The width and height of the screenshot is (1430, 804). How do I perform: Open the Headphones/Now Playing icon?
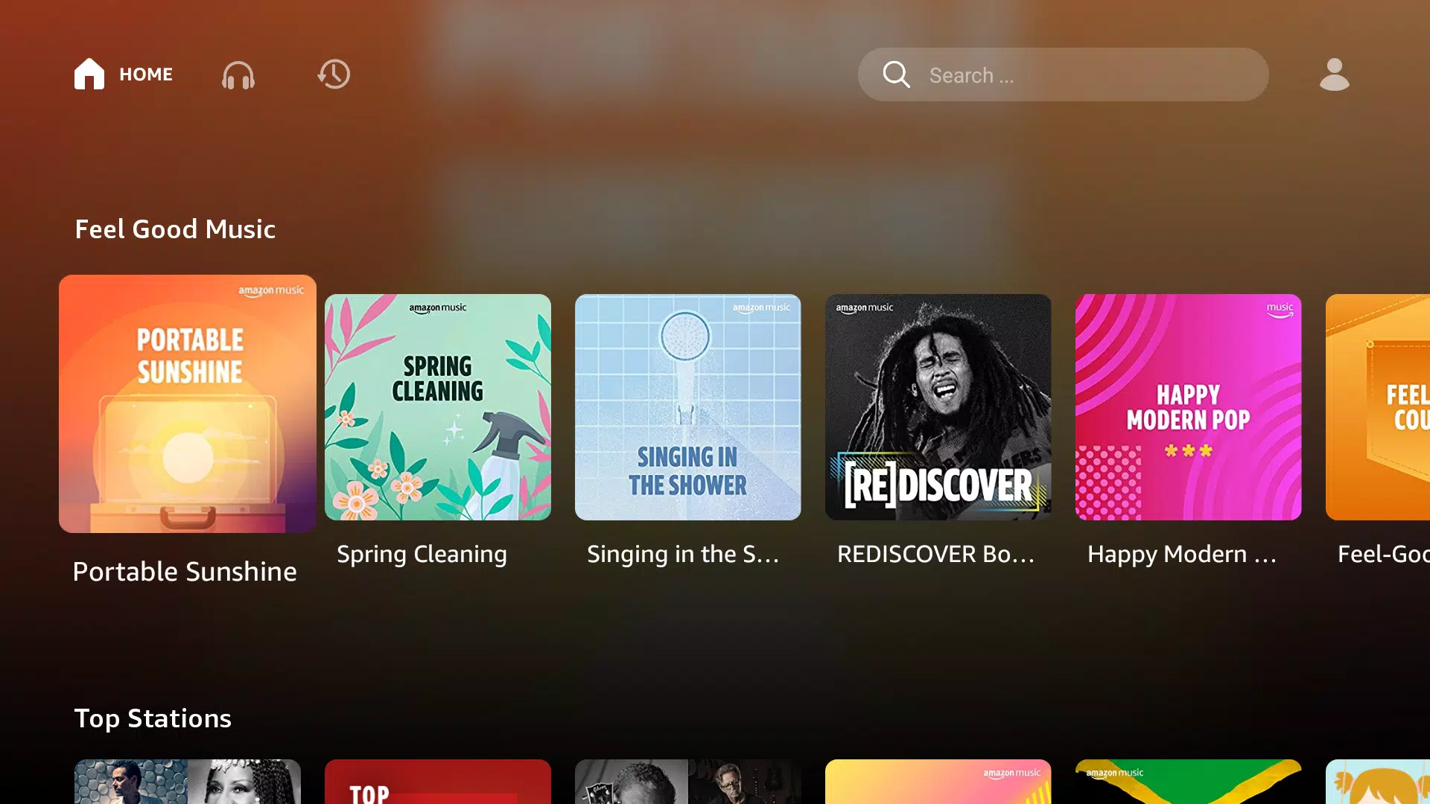click(x=238, y=74)
